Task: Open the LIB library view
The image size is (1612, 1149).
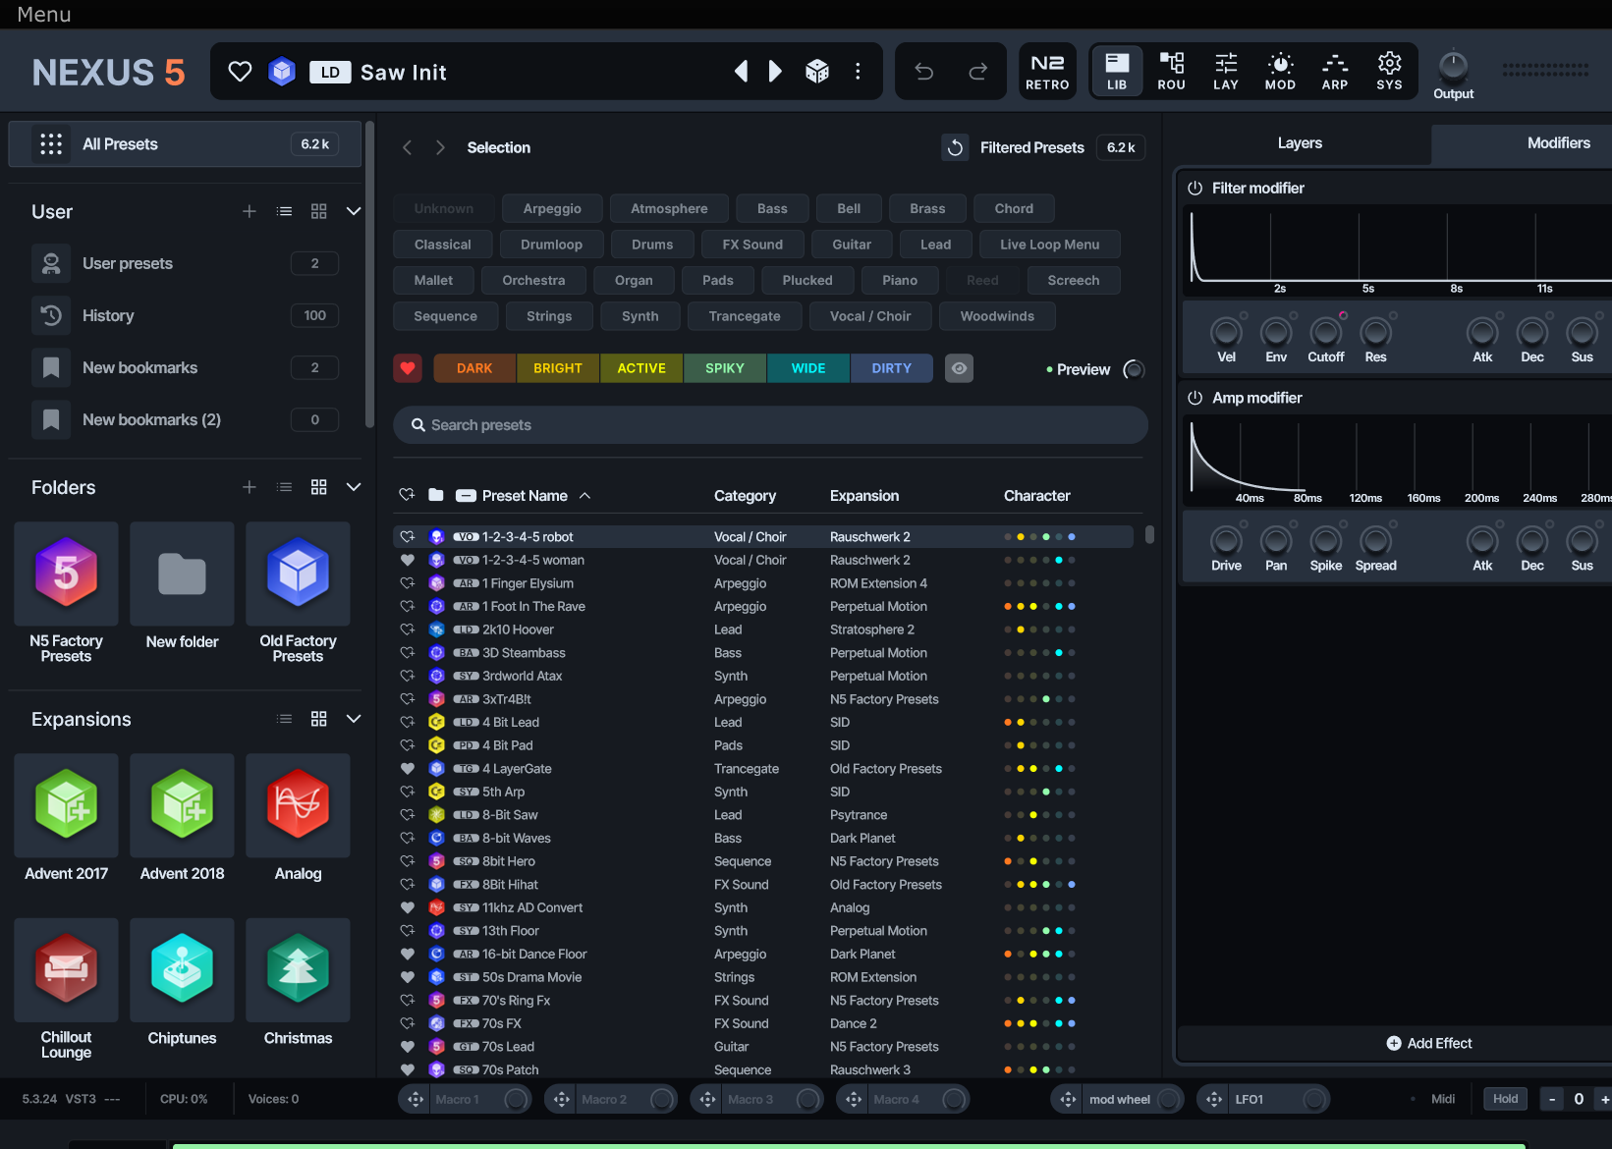Action: [1117, 72]
